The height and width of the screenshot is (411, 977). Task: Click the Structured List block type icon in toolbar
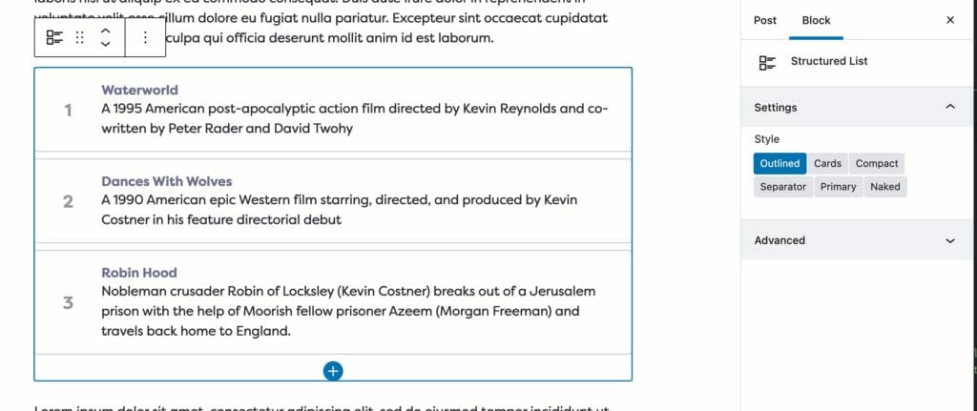coord(54,37)
